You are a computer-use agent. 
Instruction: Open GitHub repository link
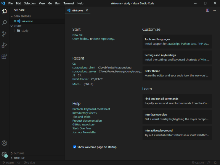tap(83, 125)
